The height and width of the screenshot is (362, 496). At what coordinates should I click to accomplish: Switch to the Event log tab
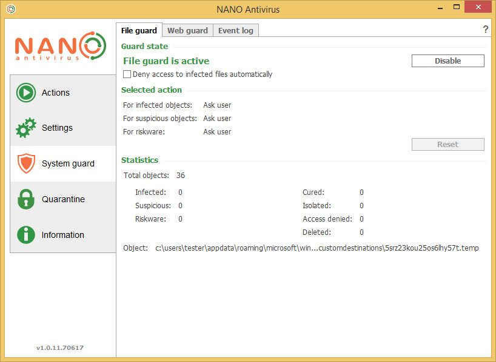click(236, 31)
